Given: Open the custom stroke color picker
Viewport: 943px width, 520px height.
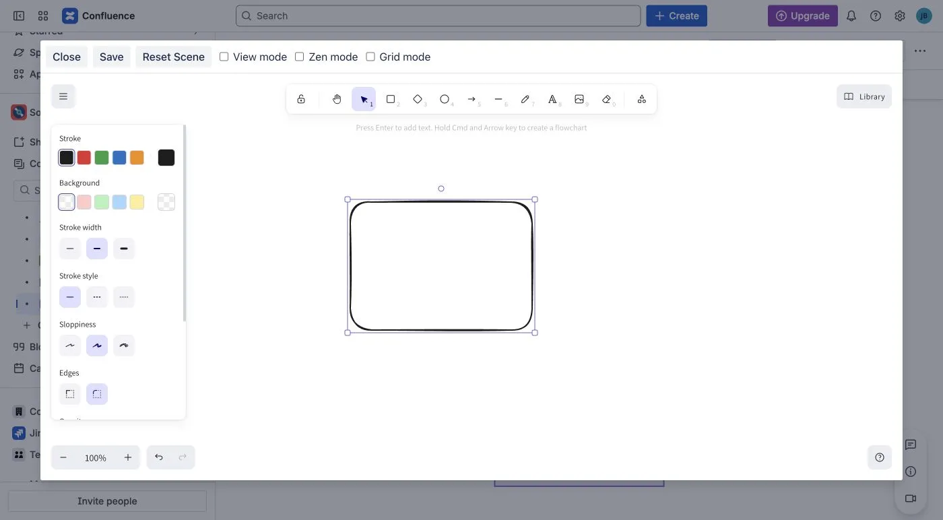Looking at the screenshot, I should [166, 158].
